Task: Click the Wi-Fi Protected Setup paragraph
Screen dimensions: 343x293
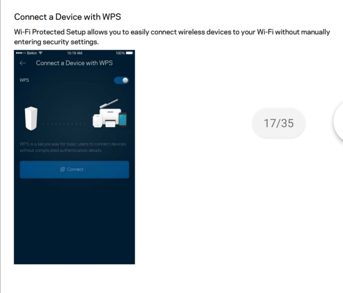Action: click(x=172, y=37)
